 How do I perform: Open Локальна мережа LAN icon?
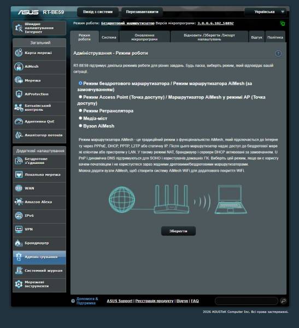(x=19, y=174)
